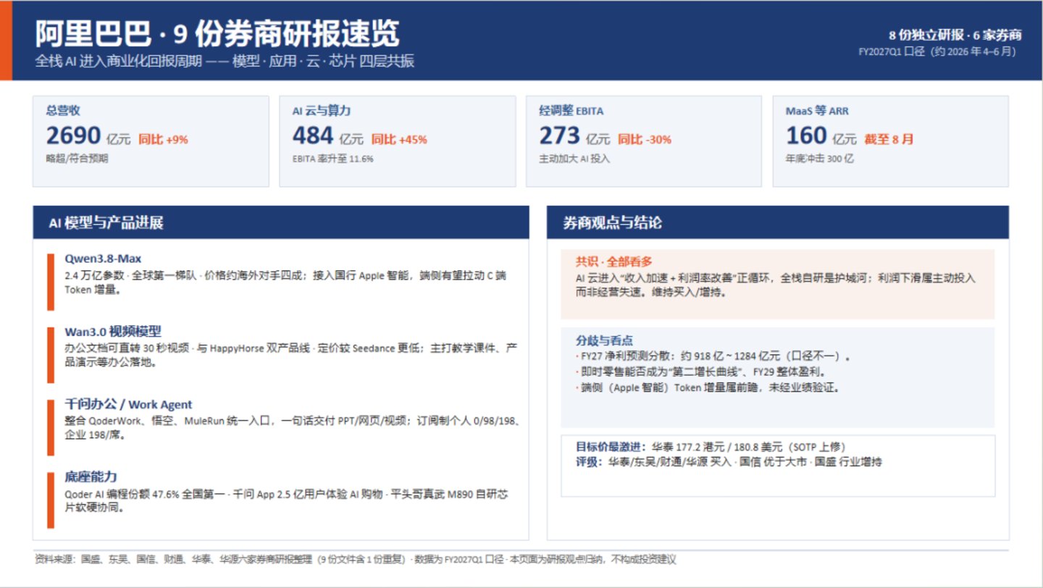Image resolution: width=1043 pixels, height=588 pixels.
Task: Click the MaaS 等 ARR card label
Action: tap(817, 111)
